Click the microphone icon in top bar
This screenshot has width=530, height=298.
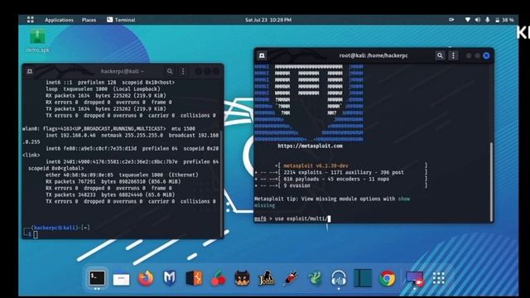pos(488,20)
